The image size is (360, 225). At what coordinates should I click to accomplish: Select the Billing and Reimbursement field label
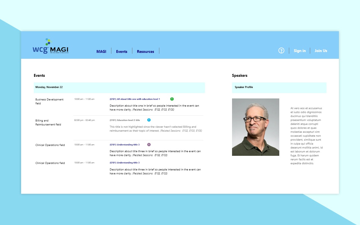point(48,122)
